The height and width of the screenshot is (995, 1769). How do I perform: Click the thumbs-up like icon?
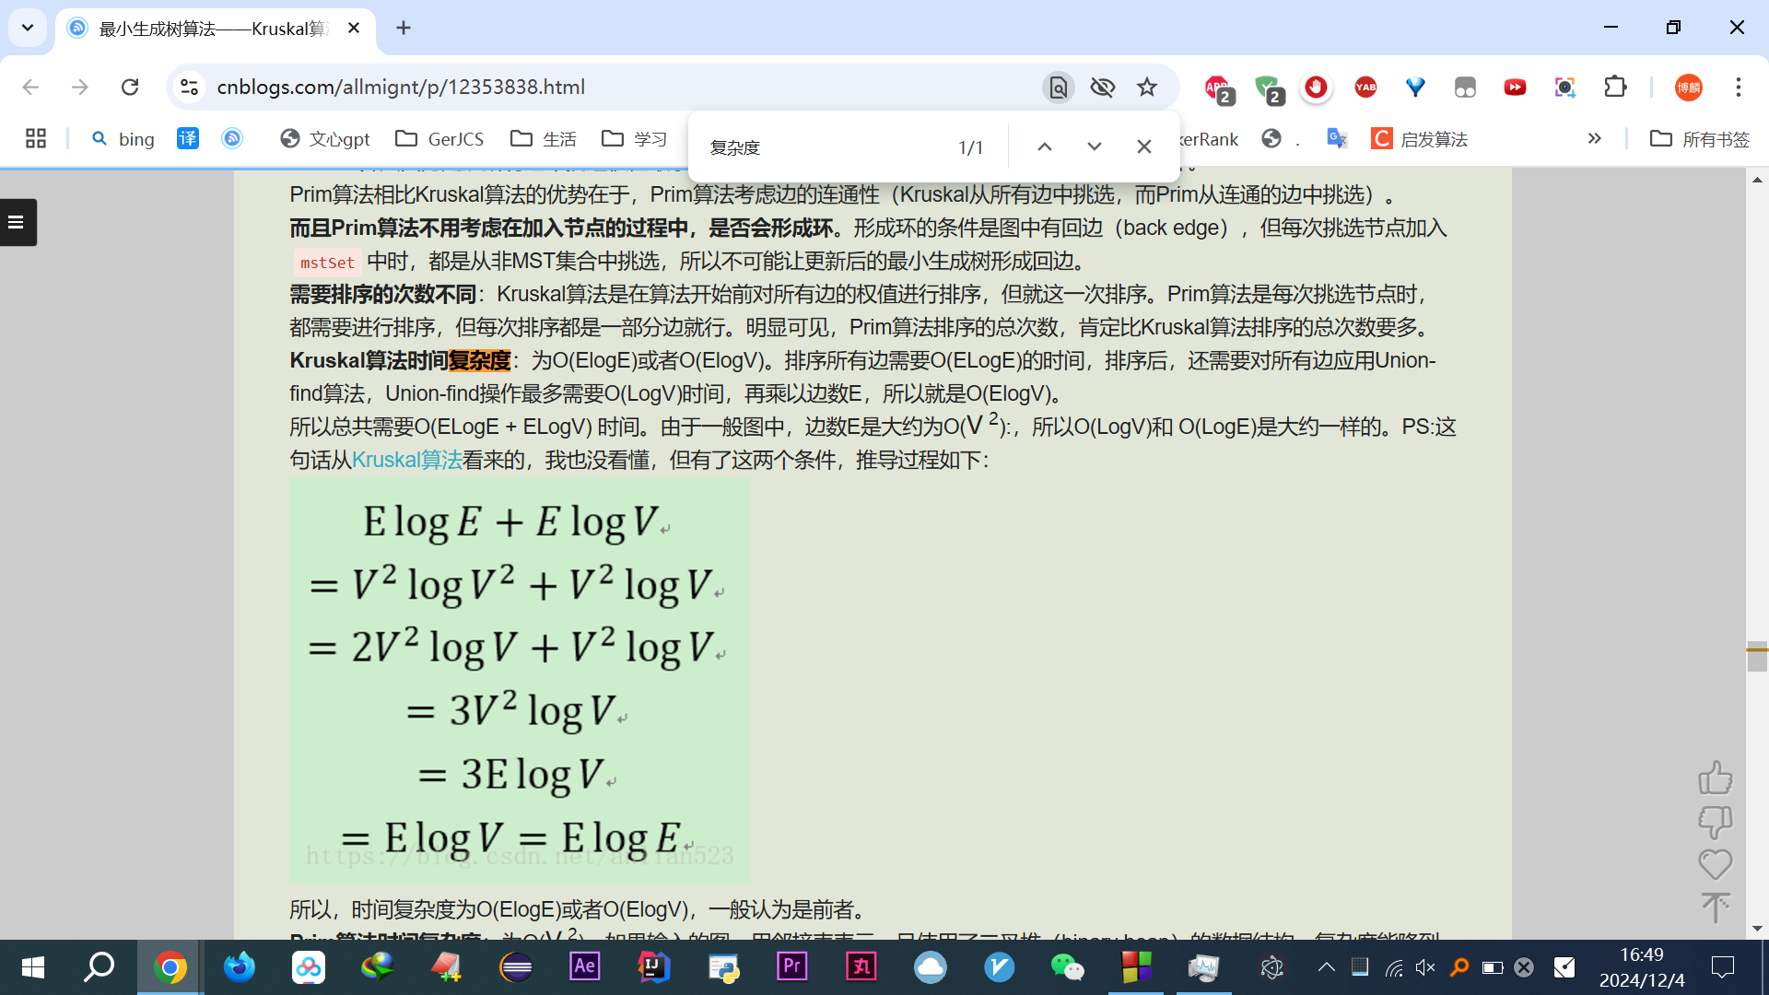click(x=1715, y=778)
